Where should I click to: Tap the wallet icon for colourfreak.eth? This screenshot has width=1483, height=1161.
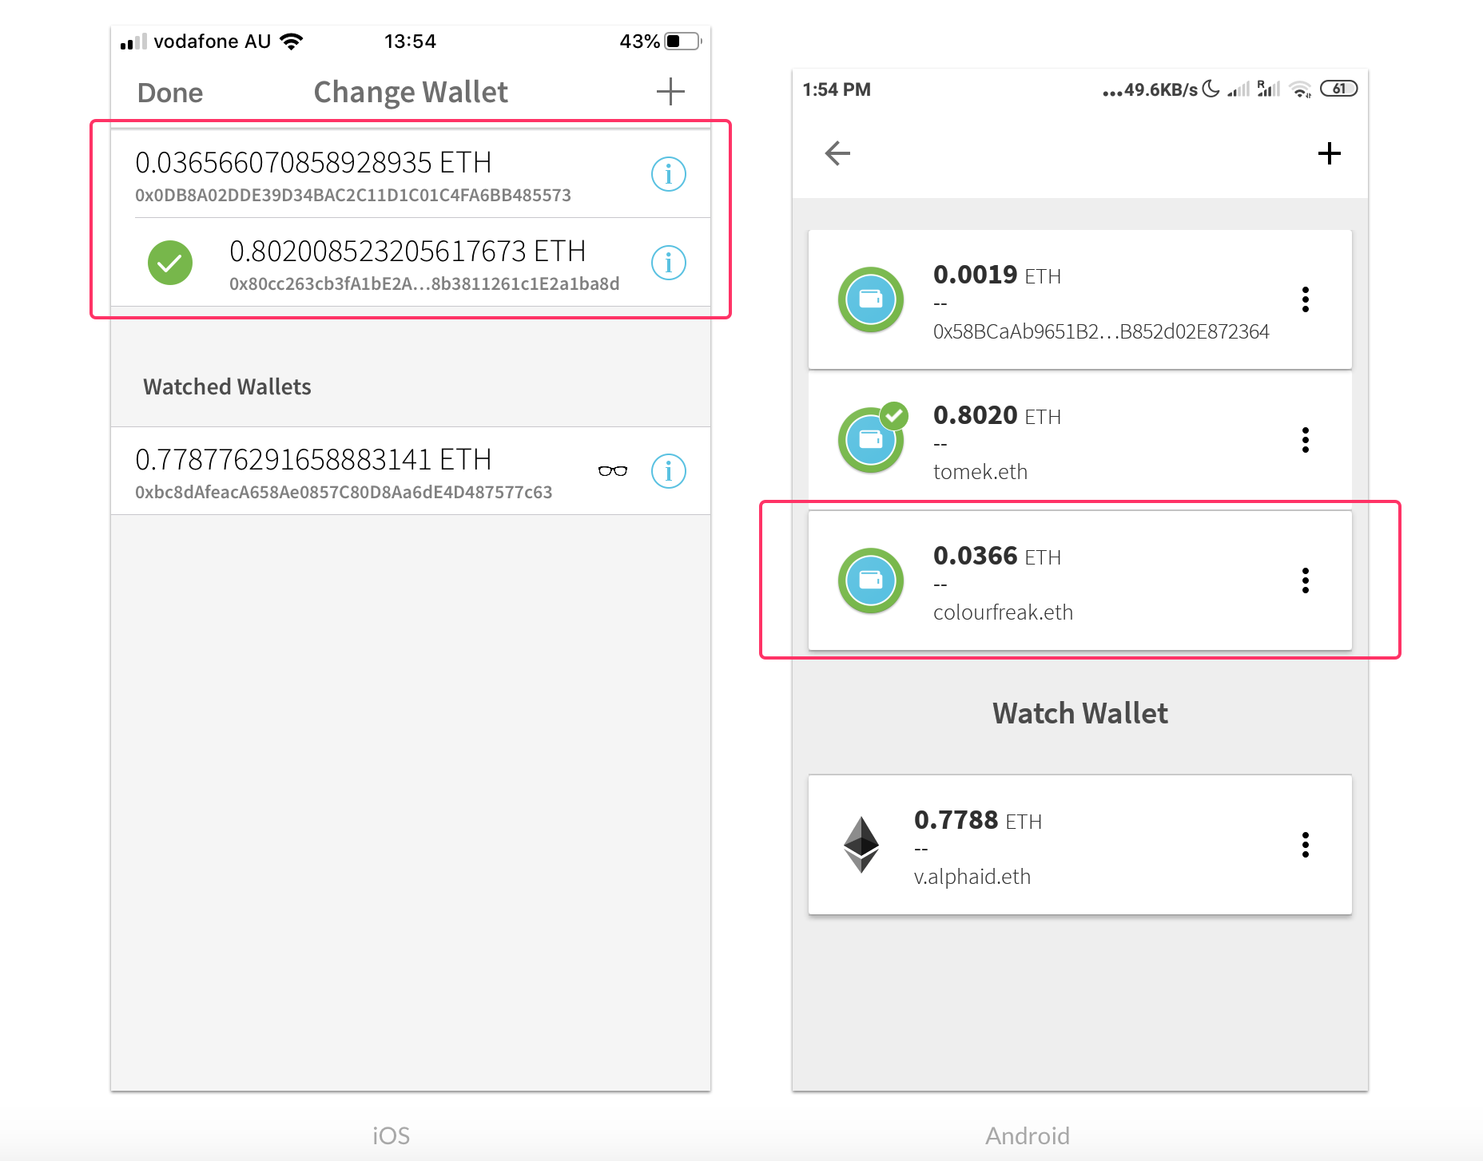(871, 580)
